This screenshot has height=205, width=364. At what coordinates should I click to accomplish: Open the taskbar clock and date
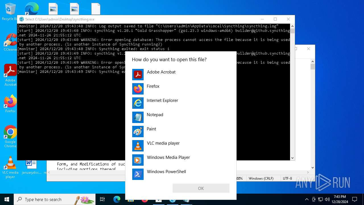coord(340,199)
